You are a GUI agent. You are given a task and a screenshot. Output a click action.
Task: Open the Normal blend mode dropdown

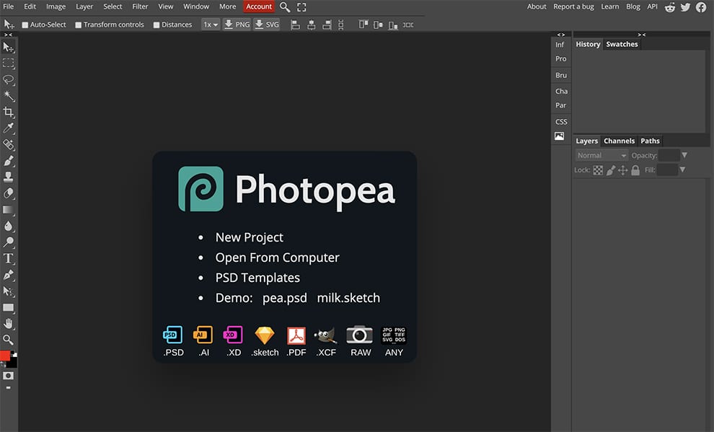click(601, 155)
